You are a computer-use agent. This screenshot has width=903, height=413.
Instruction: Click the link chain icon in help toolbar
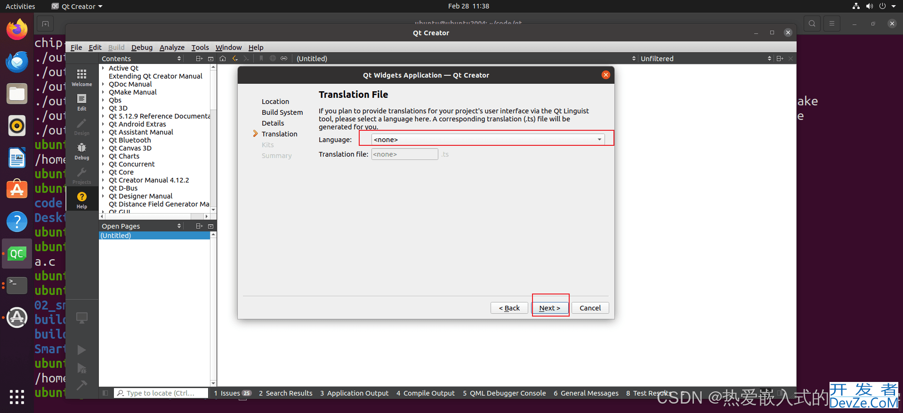284,58
